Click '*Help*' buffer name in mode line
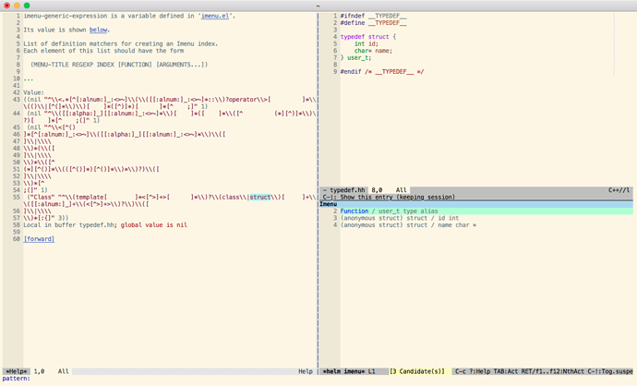637x386 pixels. pos(17,371)
